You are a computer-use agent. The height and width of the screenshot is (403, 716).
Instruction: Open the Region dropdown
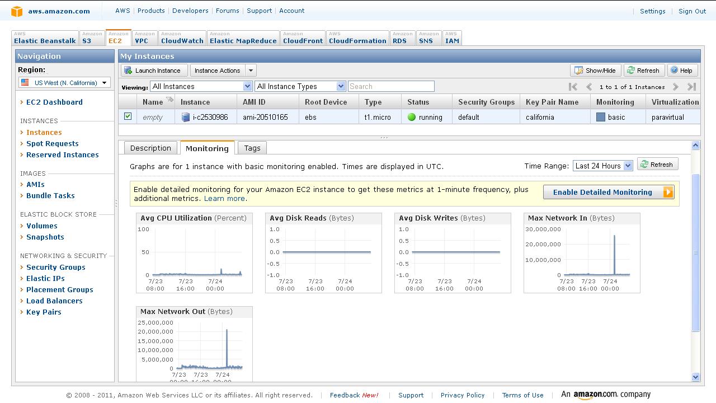click(x=64, y=82)
